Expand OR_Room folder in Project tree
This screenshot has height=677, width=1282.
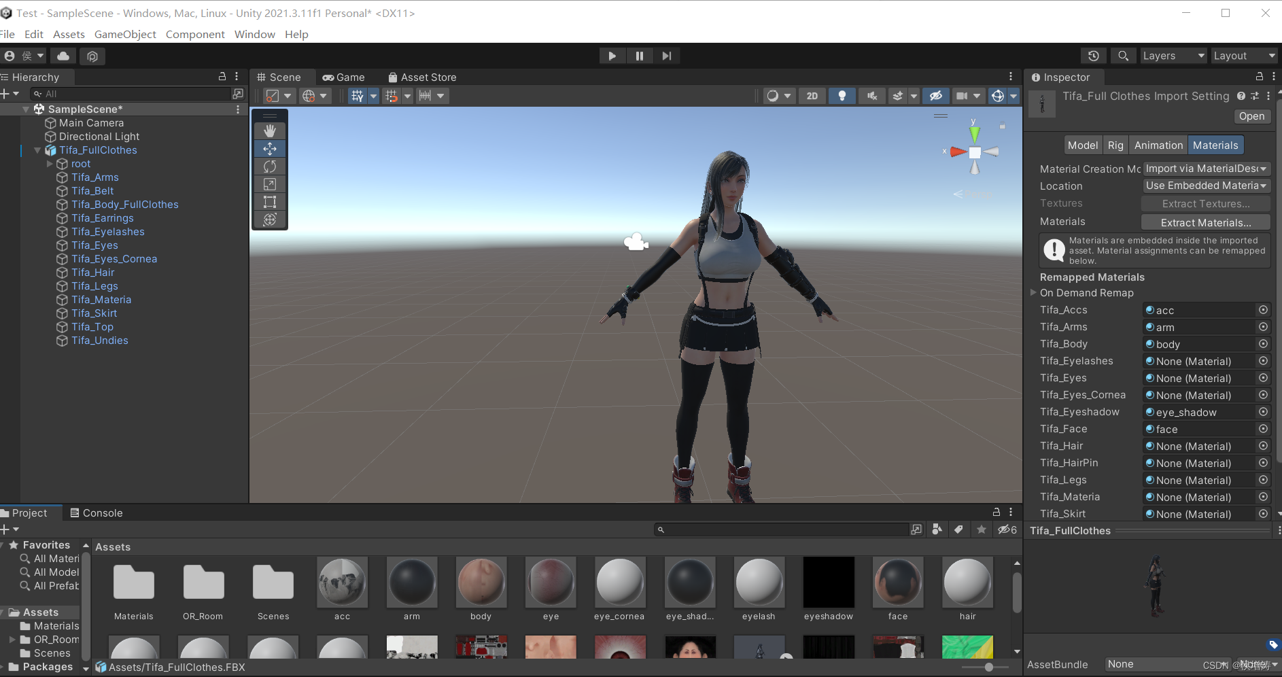click(12, 640)
